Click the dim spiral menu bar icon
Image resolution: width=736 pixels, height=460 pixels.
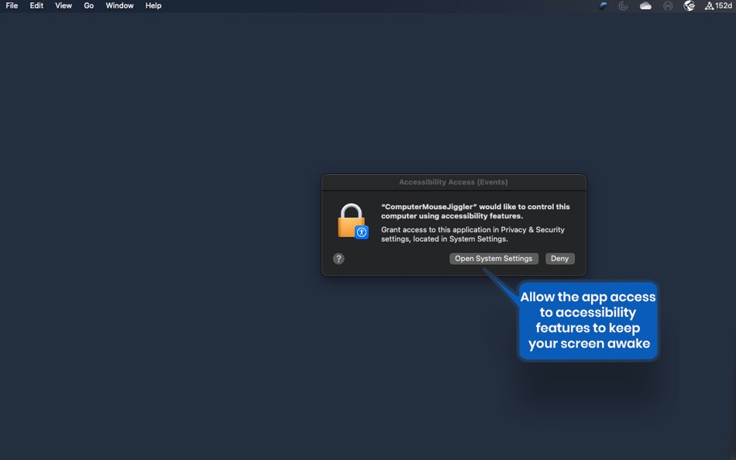pos(624,5)
